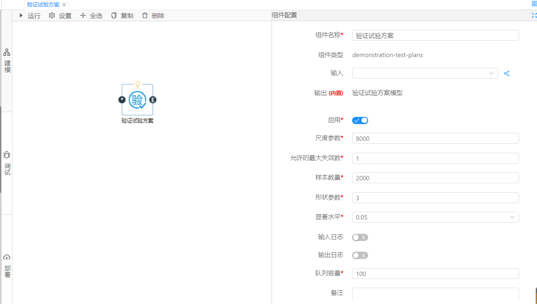Enable the 输出日志 output log switch
The height and width of the screenshot is (304, 537).
(360, 255)
